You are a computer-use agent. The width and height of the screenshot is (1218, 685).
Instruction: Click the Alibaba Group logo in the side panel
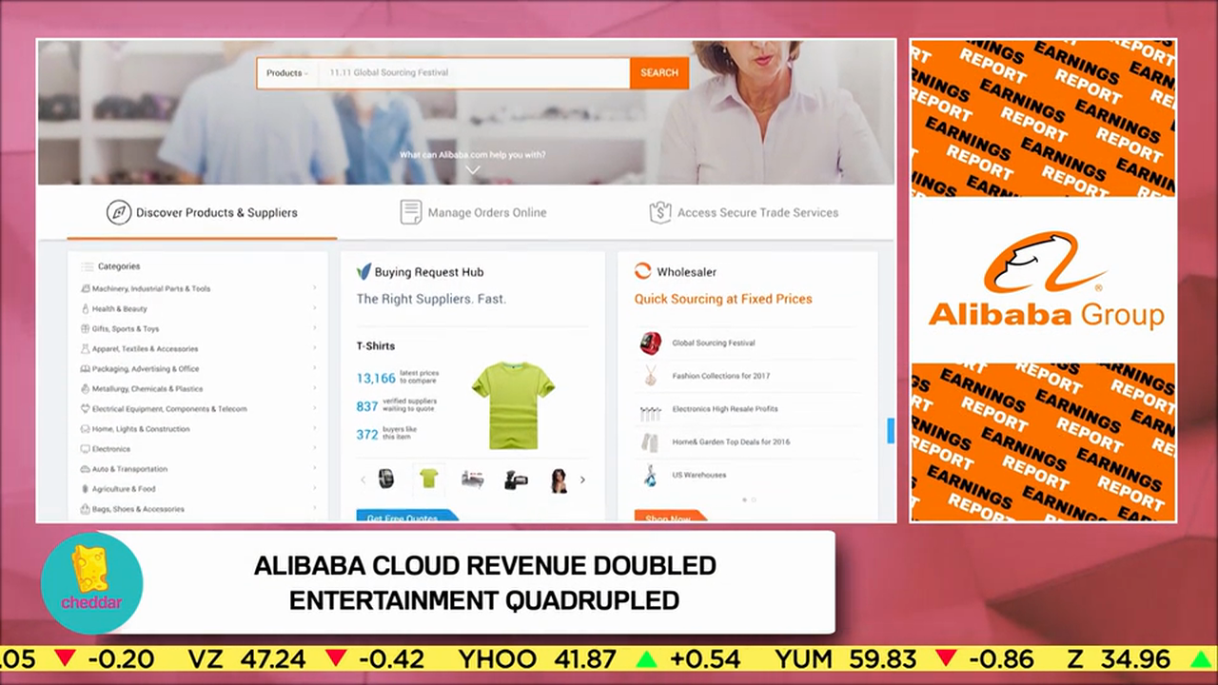point(1046,280)
